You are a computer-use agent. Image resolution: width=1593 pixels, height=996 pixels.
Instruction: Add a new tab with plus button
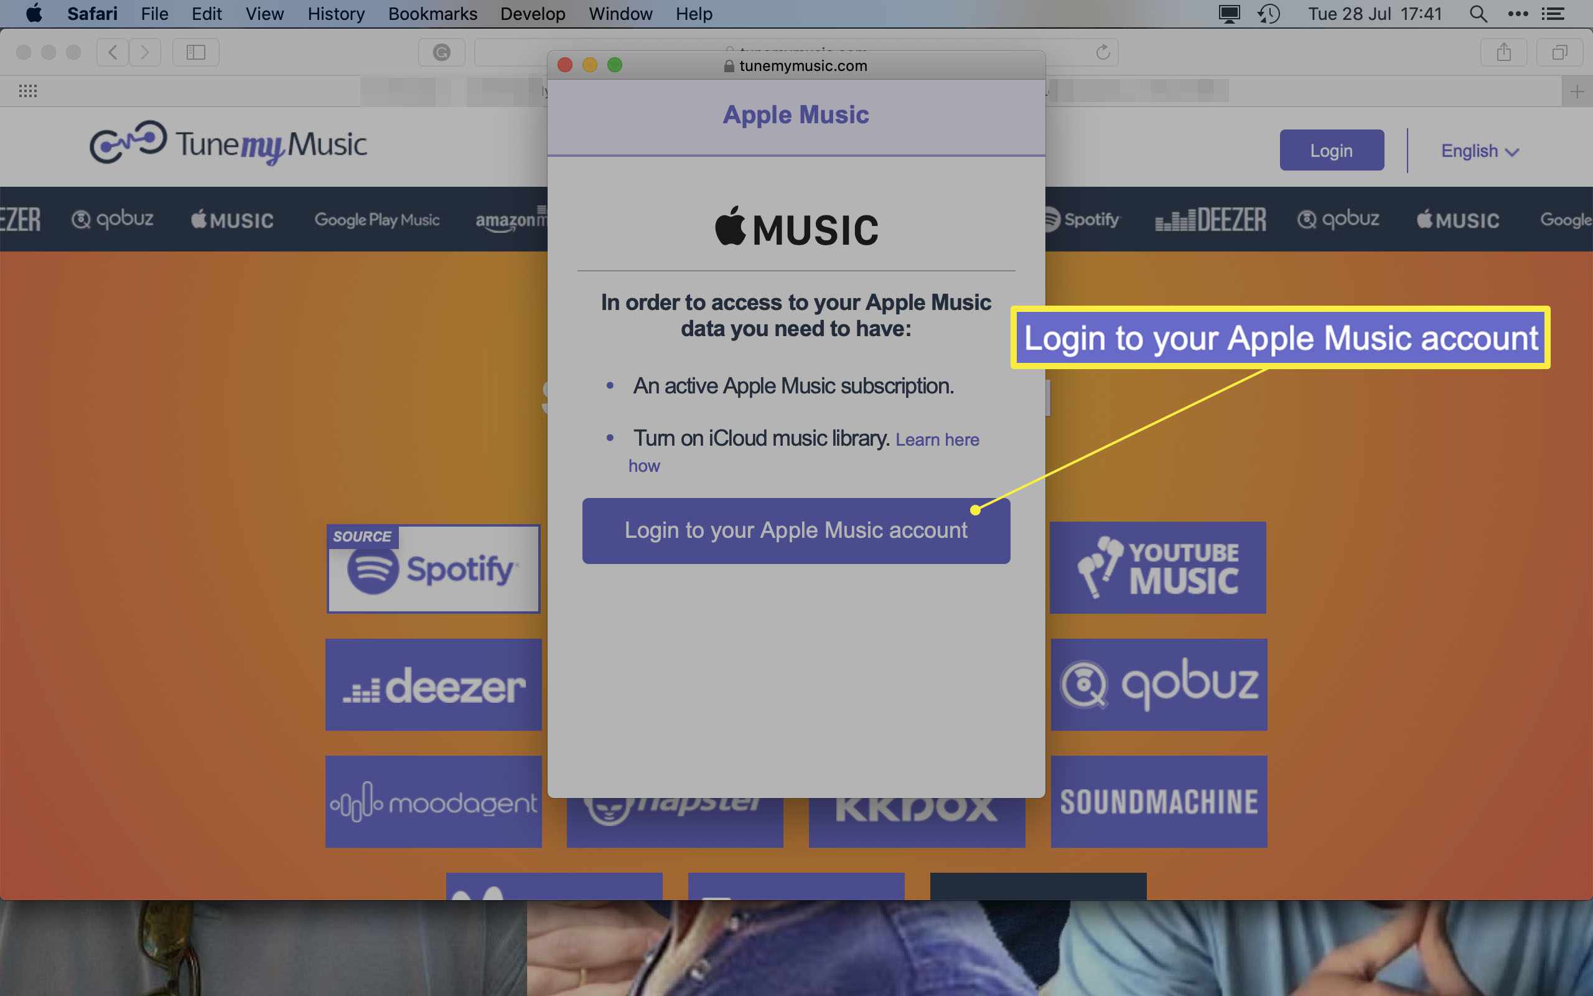pyautogui.click(x=1577, y=91)
